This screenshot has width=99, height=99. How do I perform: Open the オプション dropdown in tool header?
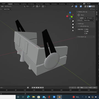pos(93,9)
